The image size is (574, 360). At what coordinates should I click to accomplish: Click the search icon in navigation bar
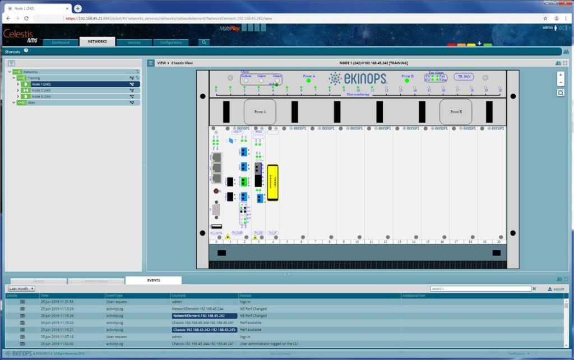coord(204,43)
